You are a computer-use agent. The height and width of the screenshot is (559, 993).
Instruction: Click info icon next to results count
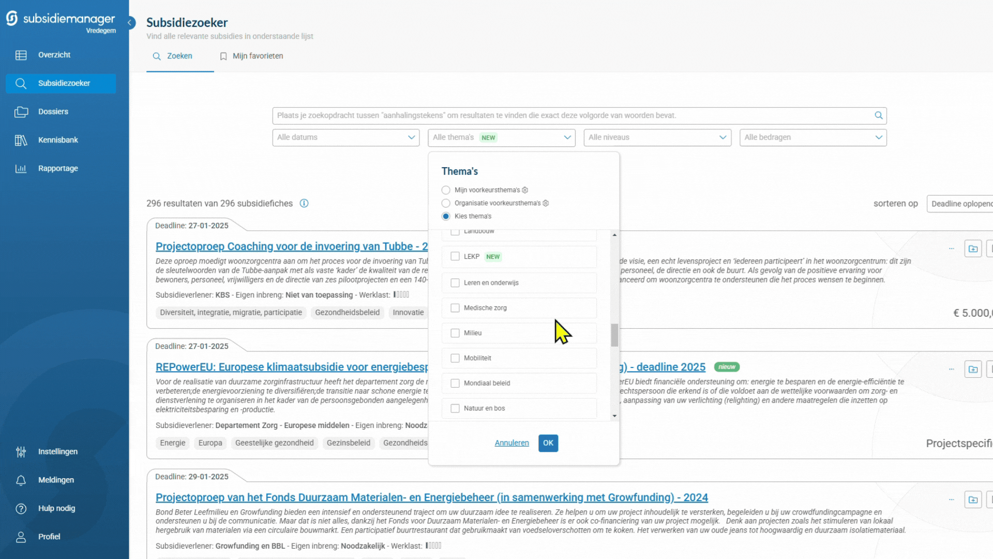(x=304, y=203)
